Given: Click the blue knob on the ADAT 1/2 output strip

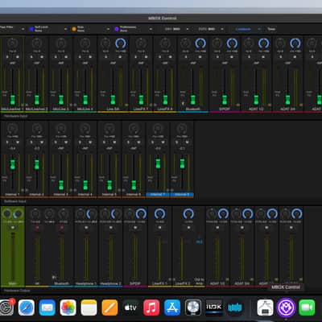Looking at the screenshot, I should 223,214.
